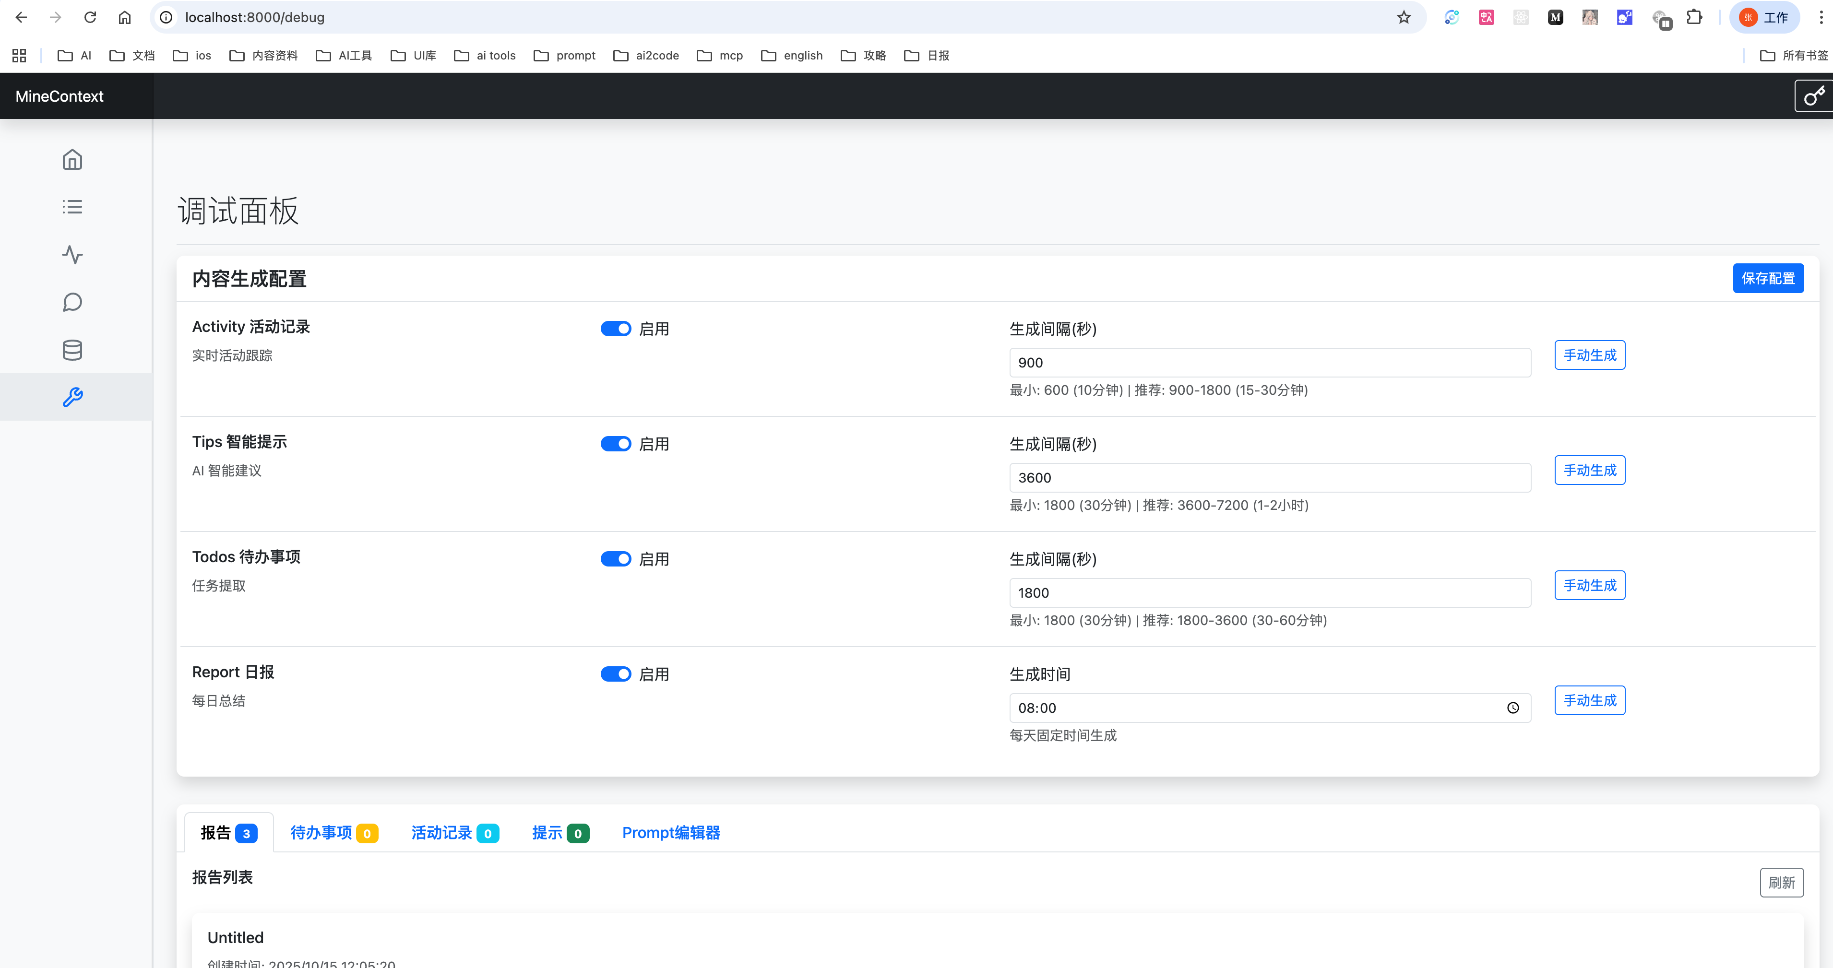Open time picker clock in Report field
The width and height of the screenshot is (1833, 968).
(x=1513, y=708)
